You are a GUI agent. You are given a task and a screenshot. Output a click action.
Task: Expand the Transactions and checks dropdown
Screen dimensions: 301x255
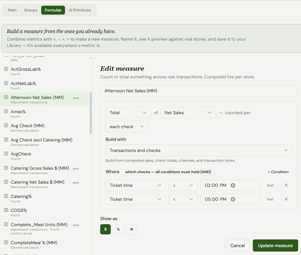(x=199, y=150)
